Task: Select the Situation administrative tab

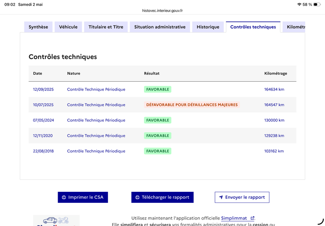Action: pos(160,27)
